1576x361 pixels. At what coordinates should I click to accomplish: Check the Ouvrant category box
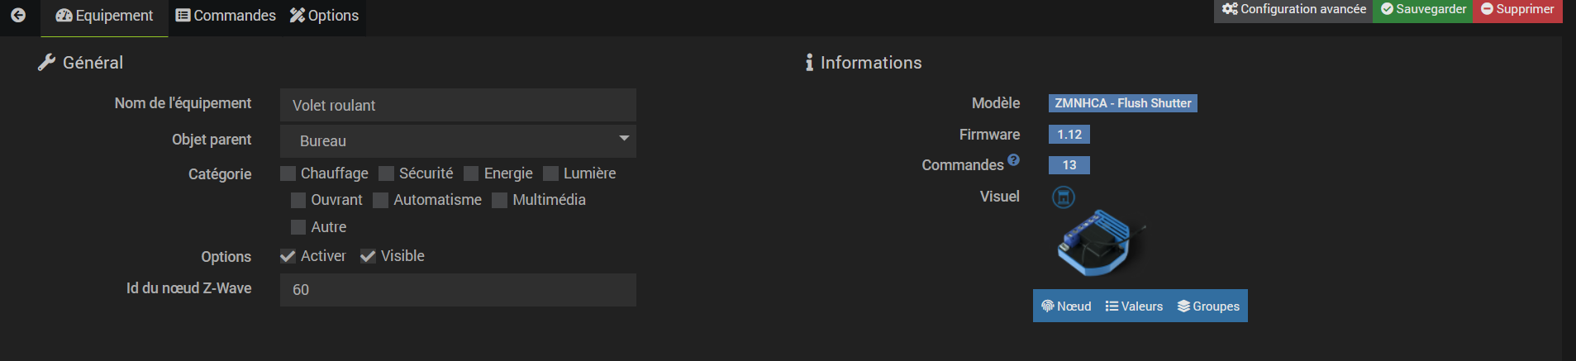pos(298,200)
